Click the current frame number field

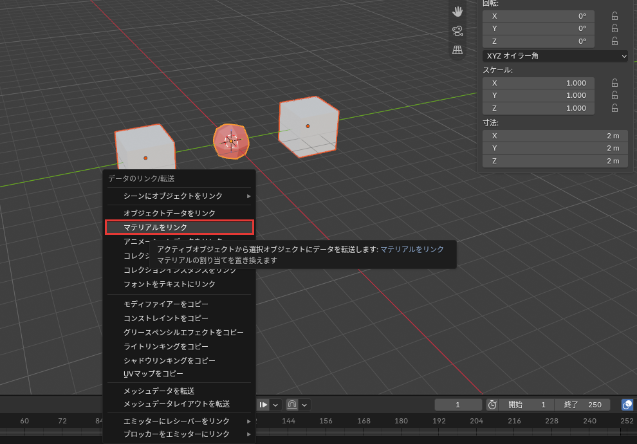[x=458, y=405]
